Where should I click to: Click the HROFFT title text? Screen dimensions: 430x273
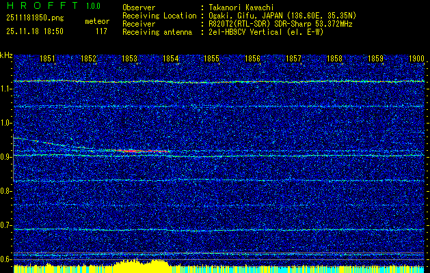tap(41, 6)
